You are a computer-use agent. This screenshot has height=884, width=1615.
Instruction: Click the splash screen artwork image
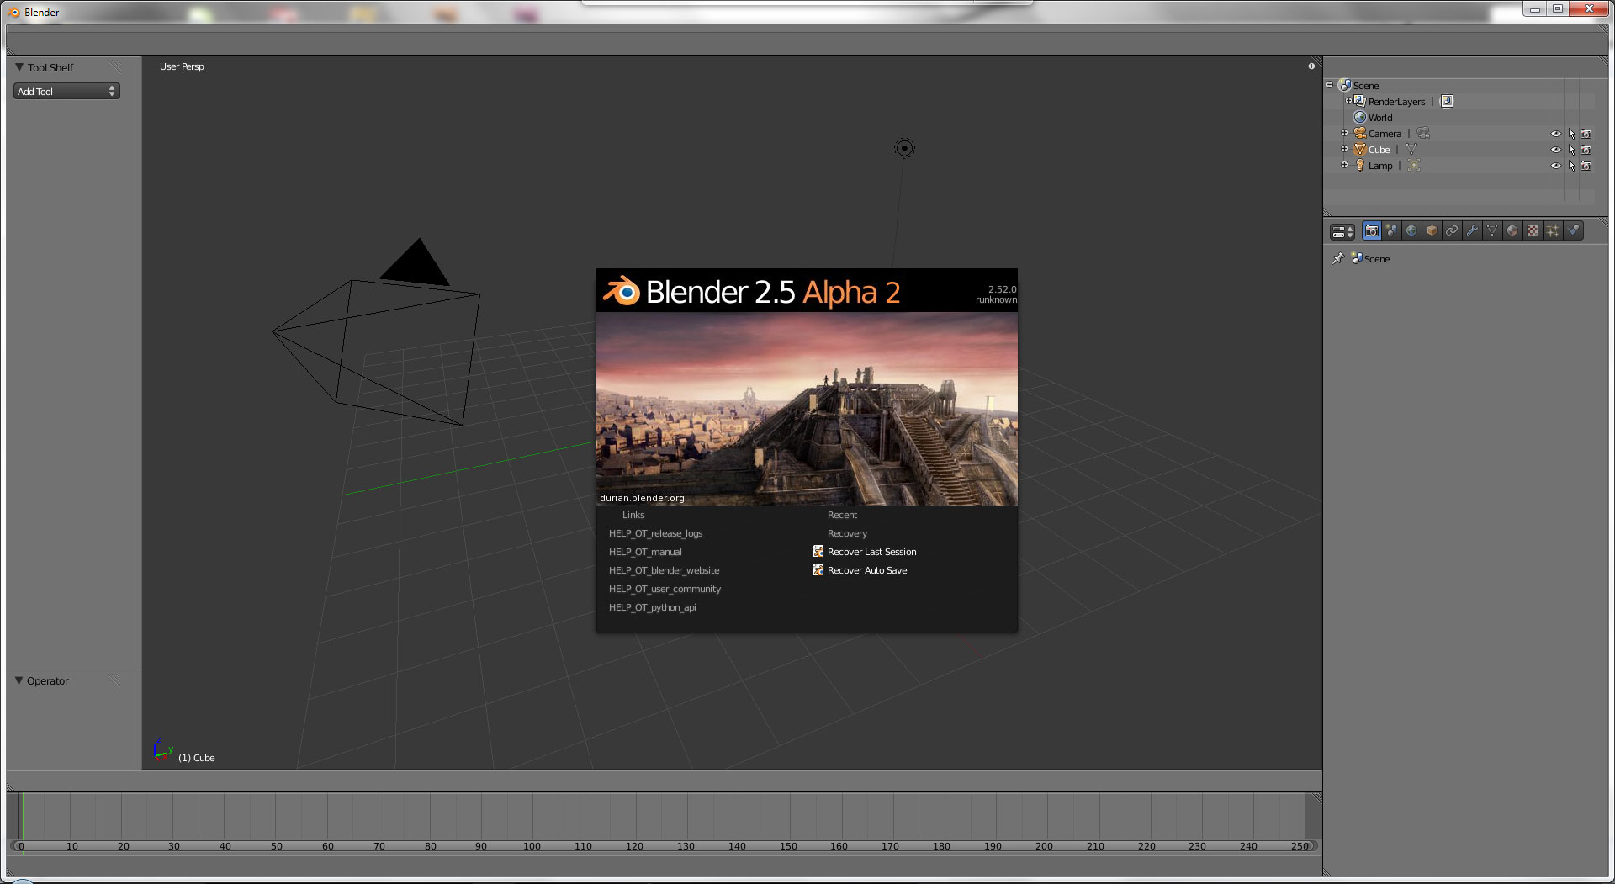[x=807, y=409]
